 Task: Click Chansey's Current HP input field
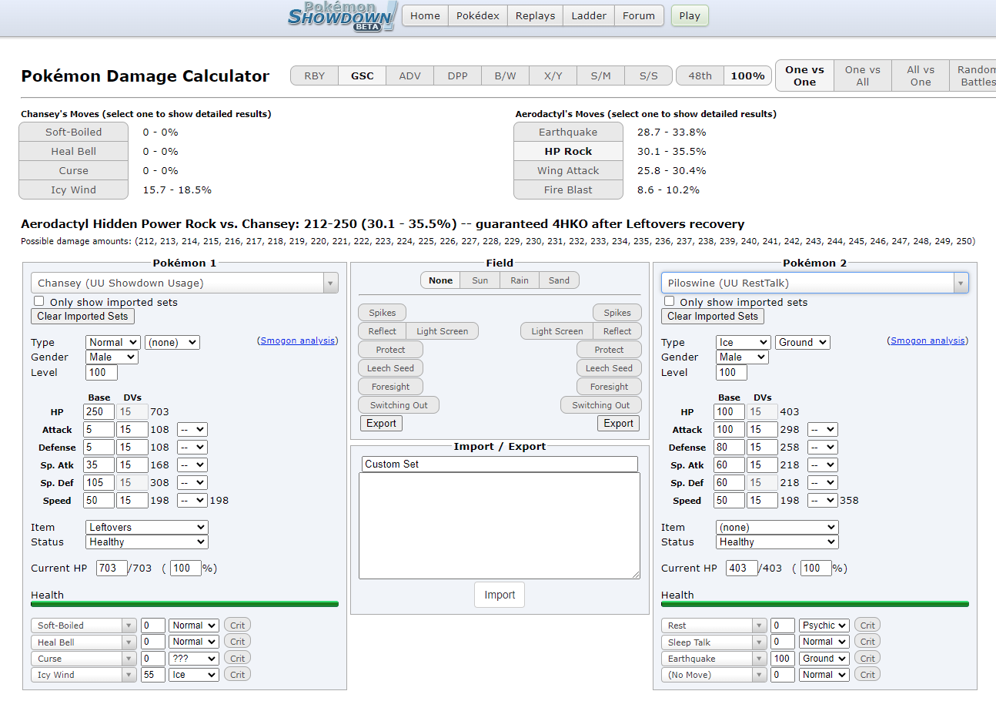coord(111,569)
